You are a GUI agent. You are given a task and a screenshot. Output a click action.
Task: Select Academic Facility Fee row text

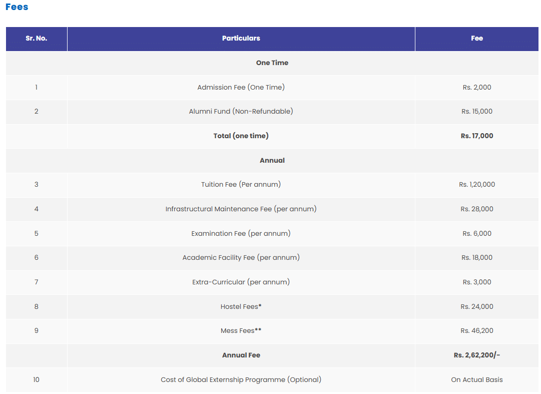tap(241, 258)
